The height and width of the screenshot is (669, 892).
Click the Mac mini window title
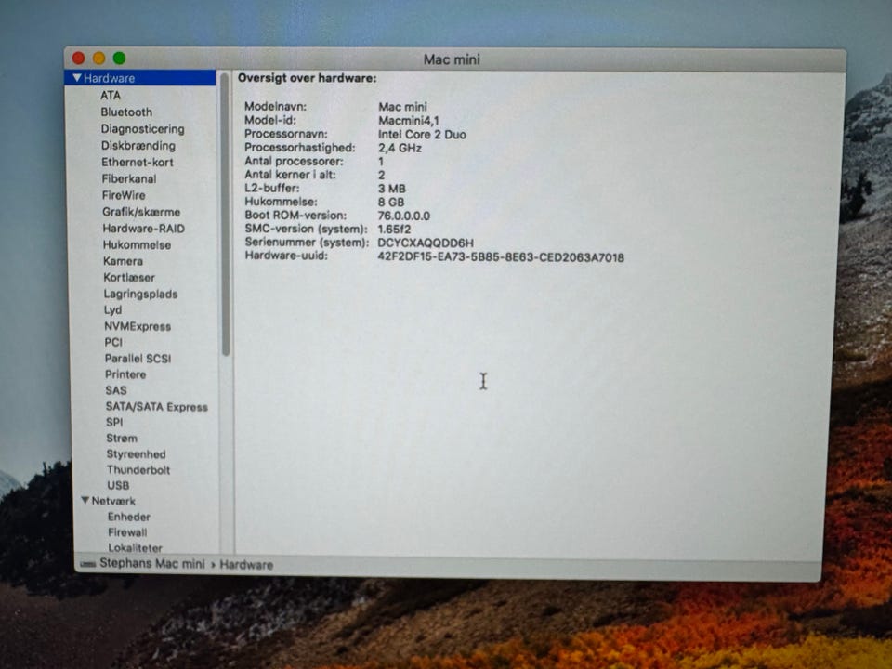452,59
